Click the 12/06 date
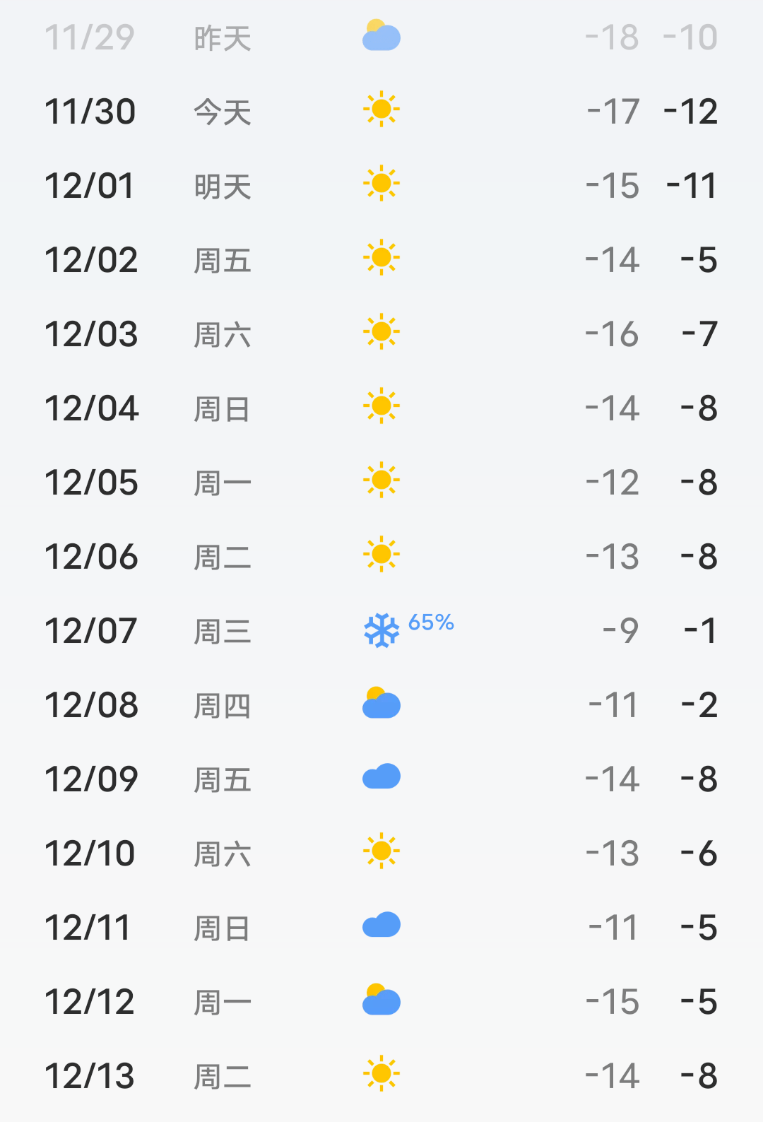Viewport: 763px width, 1122px height. [90, 557]
